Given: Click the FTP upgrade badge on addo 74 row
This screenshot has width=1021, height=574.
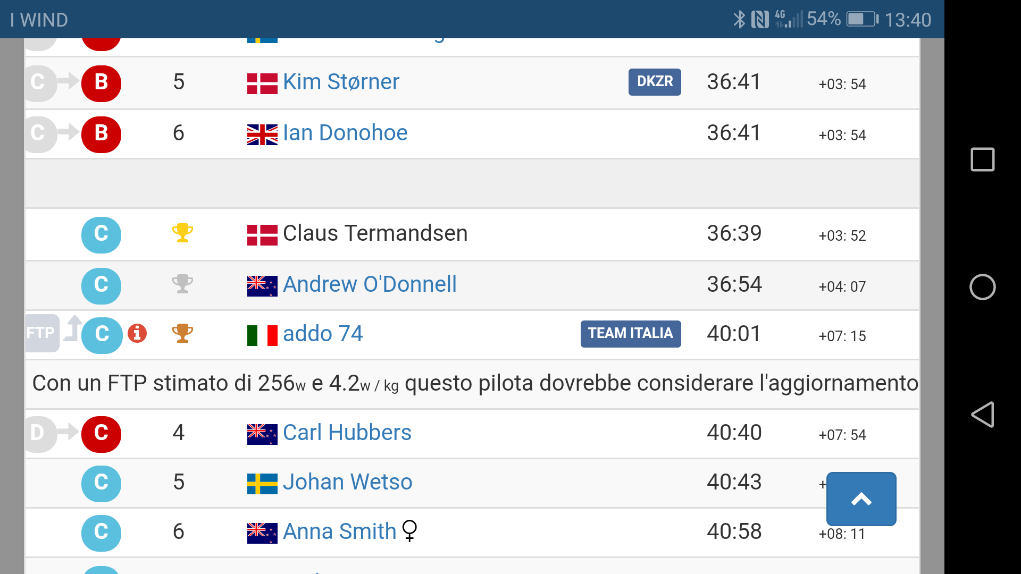Looking at the screenshot, I should click(42, 333).
